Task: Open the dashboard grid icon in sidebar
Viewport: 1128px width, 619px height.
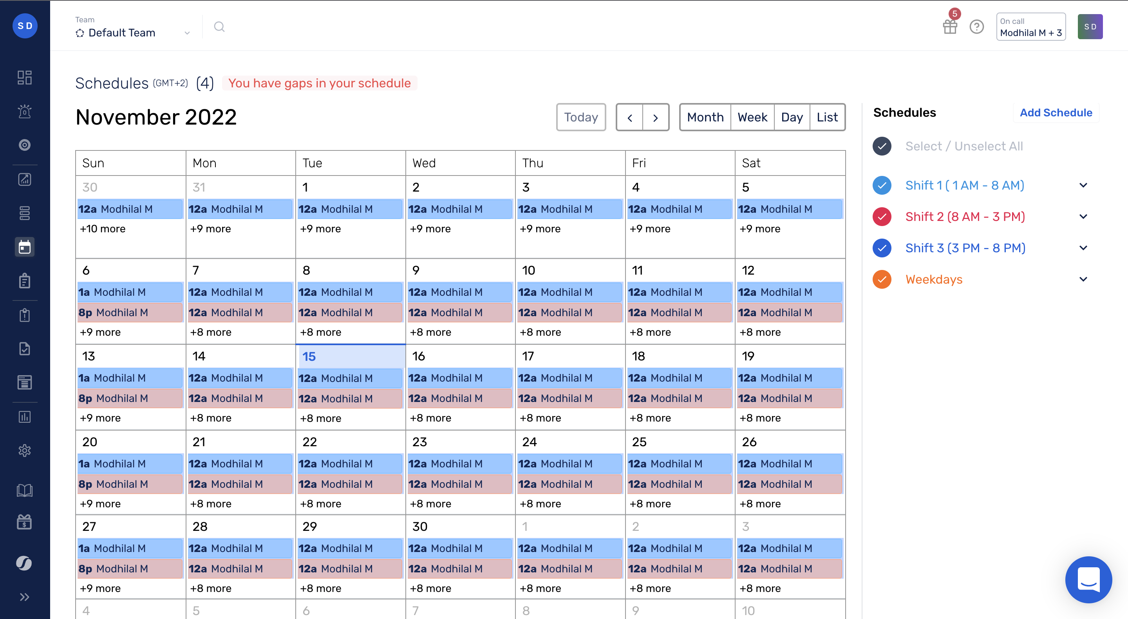Action: (25, 77)
